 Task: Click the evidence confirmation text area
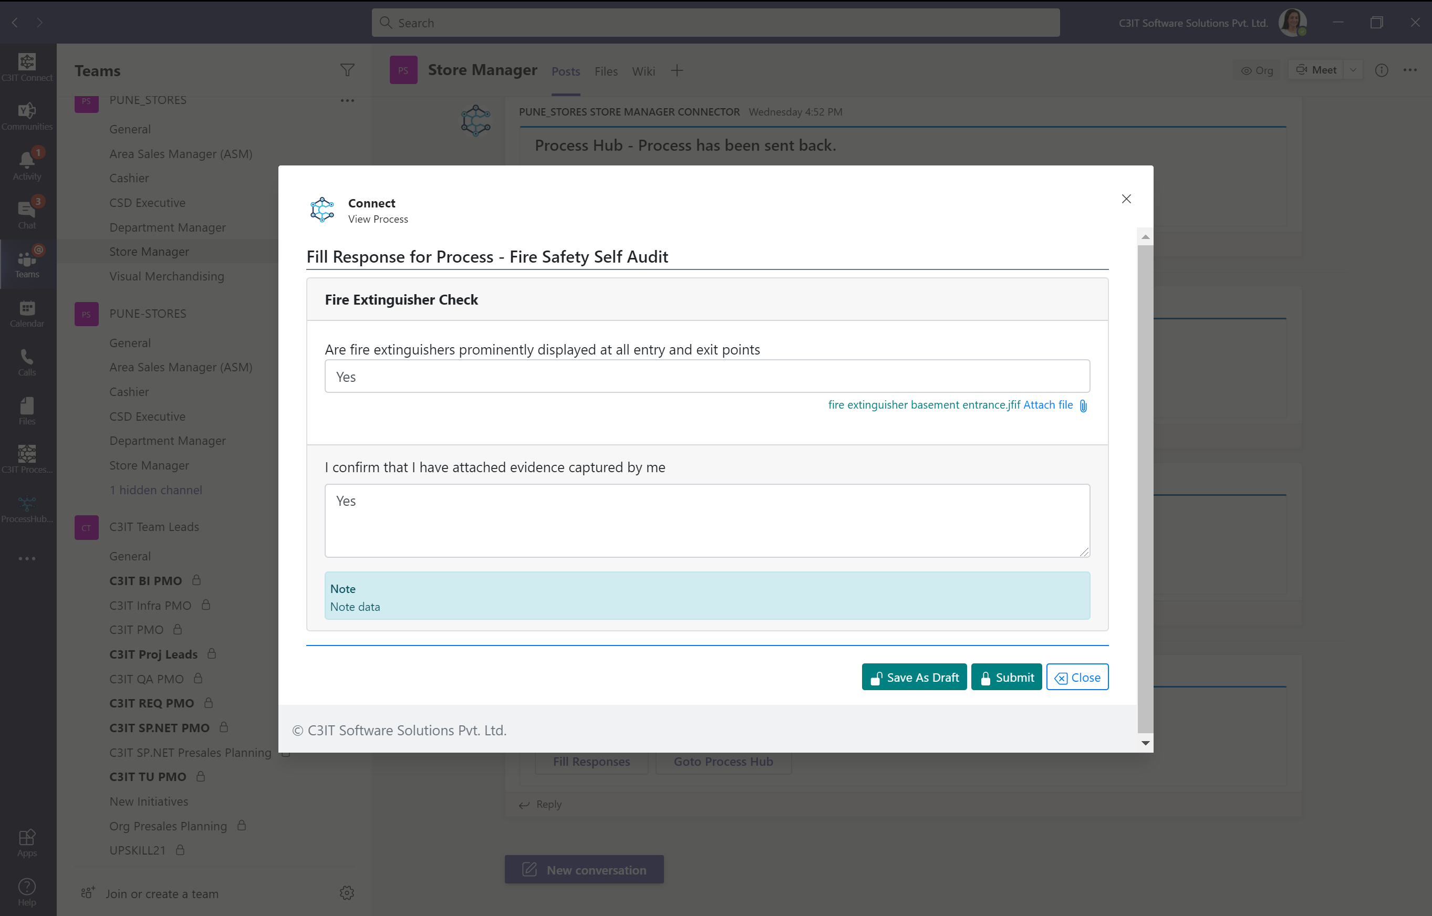coord(707,521)
